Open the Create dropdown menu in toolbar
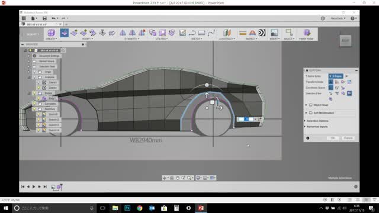The width and height of the screenshot is (379, 213). [52, 39]
